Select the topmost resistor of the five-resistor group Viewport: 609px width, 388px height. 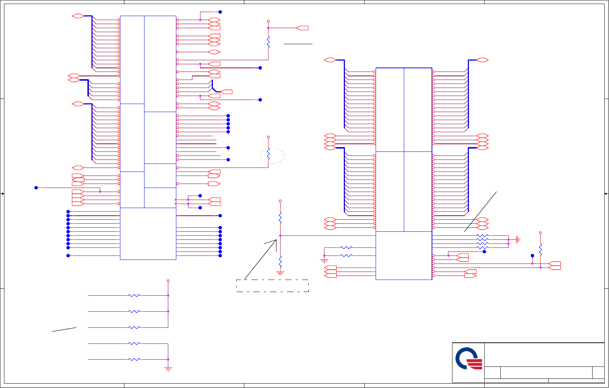(x=134, y=296)
